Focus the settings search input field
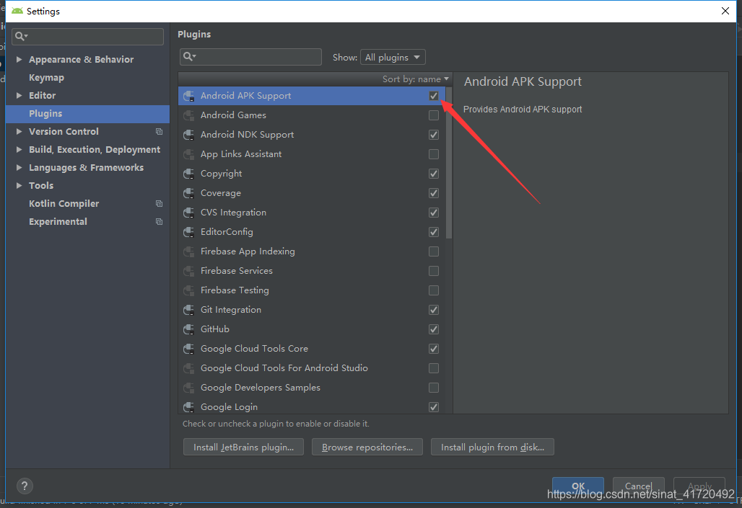742x508 pixels. (x=87, y=36)
